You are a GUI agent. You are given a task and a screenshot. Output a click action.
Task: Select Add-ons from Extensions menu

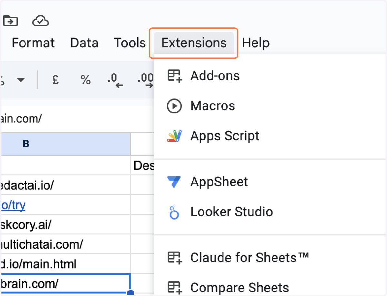[x=270, y=76]
